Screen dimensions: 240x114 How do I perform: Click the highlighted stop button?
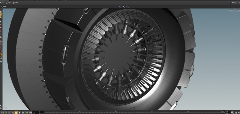16,113
